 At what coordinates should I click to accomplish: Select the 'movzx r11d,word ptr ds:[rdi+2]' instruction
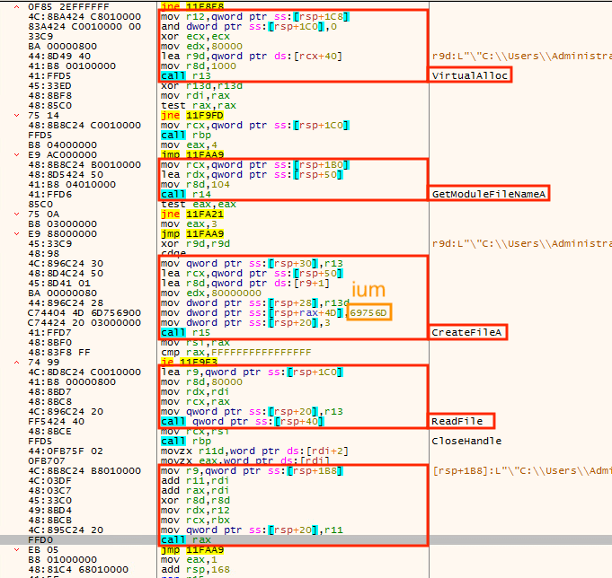255,451
